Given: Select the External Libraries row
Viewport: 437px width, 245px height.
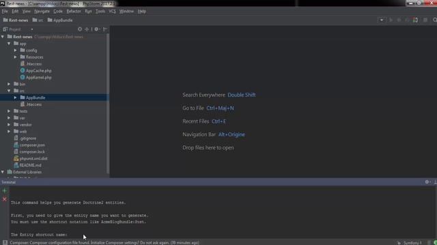Looking at the screenshot, I should pyautogui.click(x=53, y=172).
